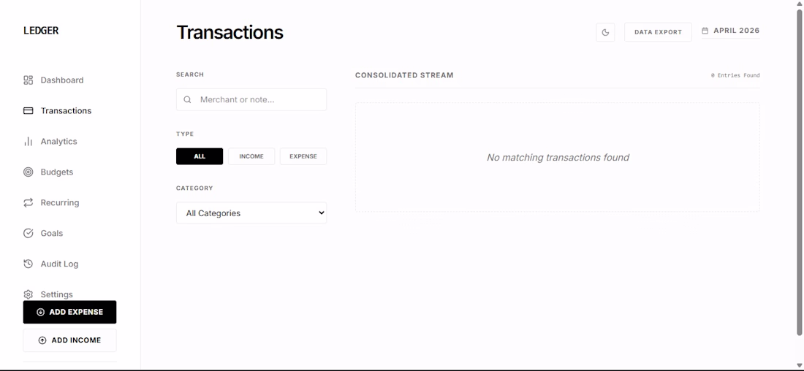Open the All Categories dropdown

tap(251, 213)
